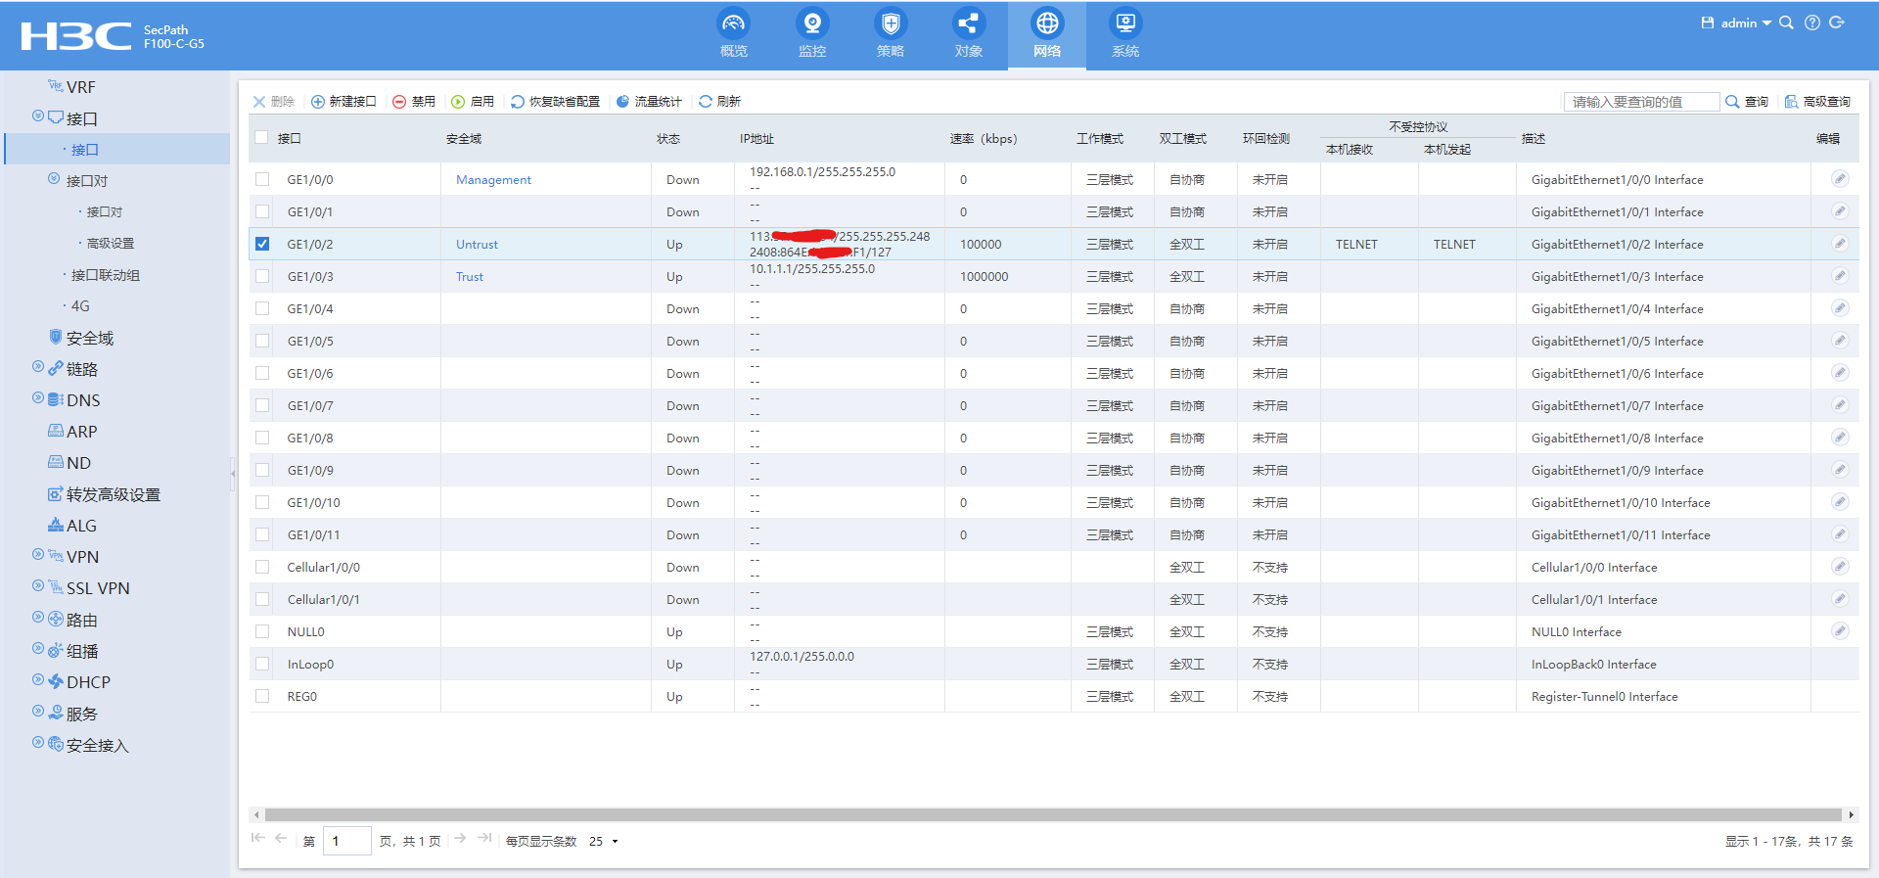
Task: Click the 请输入要查询的值 search field
Action: click(1641, 102)
